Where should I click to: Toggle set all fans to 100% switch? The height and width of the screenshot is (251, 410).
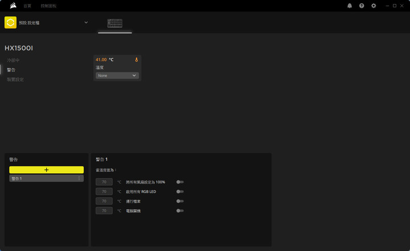click(180, 182)
